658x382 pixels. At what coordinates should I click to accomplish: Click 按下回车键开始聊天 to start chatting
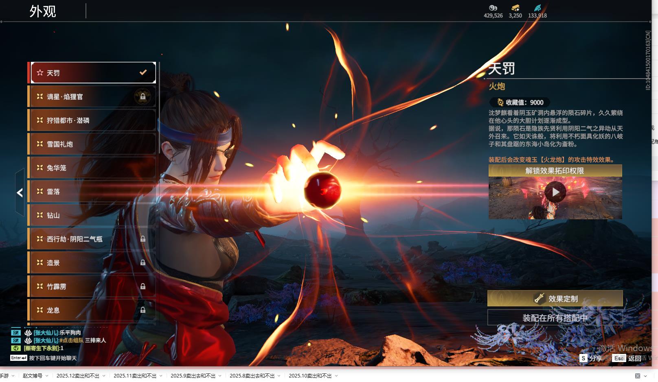tap(53, 358)
